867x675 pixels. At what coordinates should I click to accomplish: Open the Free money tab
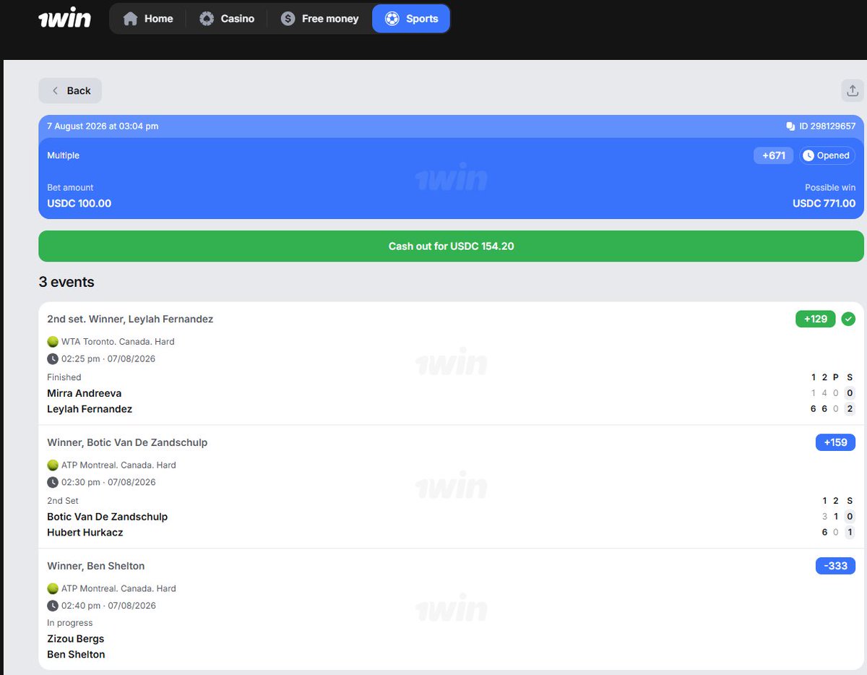click(x=320, y=19)
